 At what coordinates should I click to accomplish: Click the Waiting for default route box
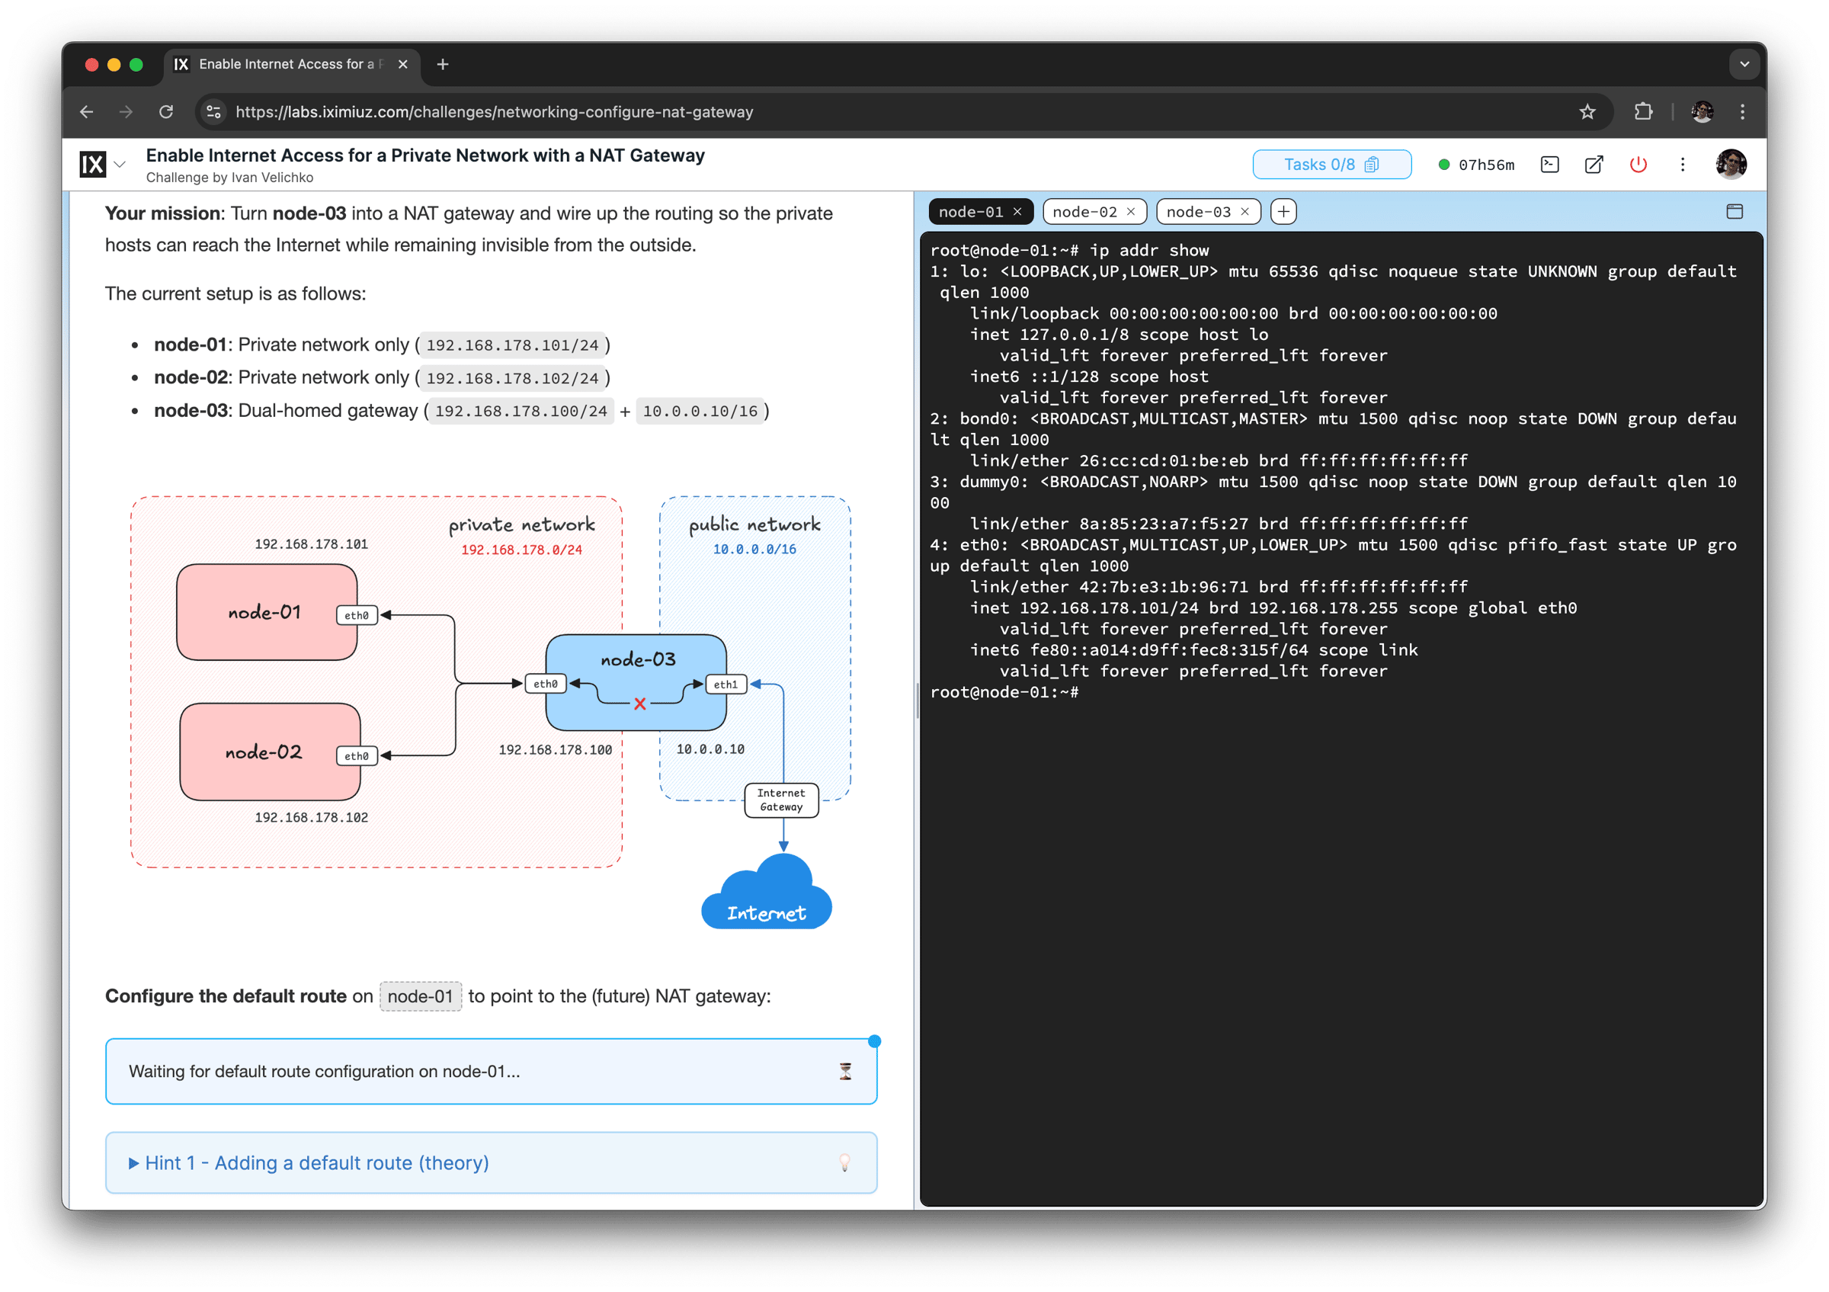click(491, 1072)
